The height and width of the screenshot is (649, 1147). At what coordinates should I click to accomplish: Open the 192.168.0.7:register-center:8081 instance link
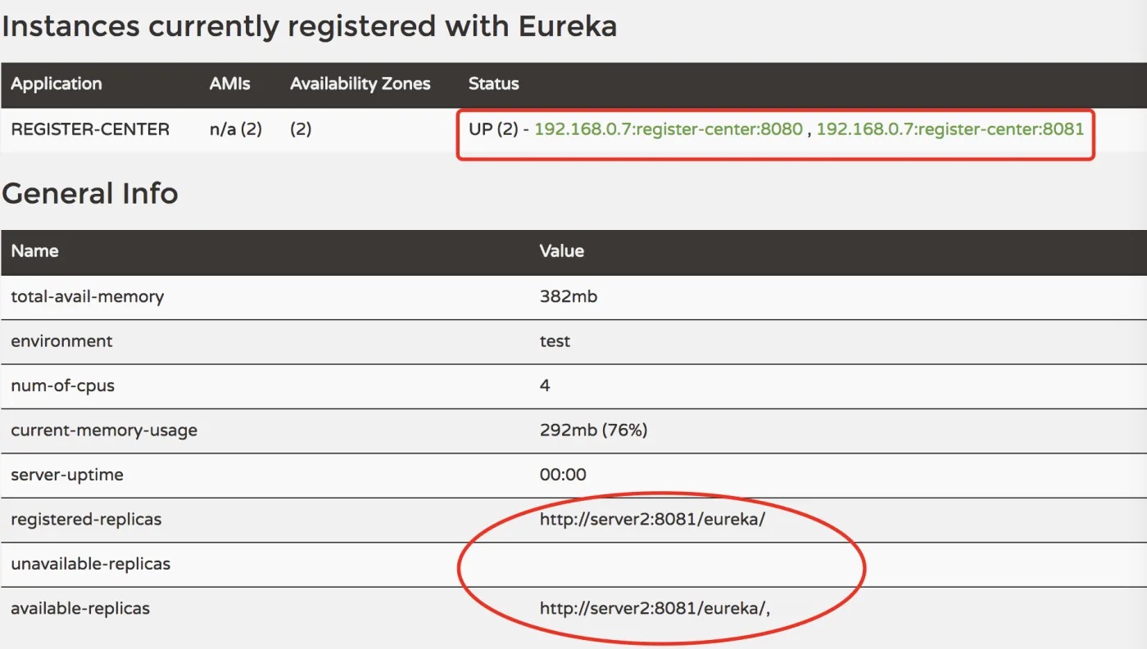950,129
